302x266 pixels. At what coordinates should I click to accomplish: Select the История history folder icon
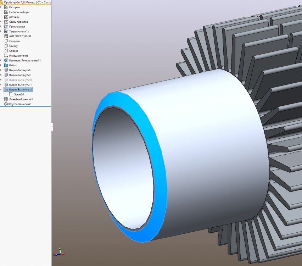6,7
